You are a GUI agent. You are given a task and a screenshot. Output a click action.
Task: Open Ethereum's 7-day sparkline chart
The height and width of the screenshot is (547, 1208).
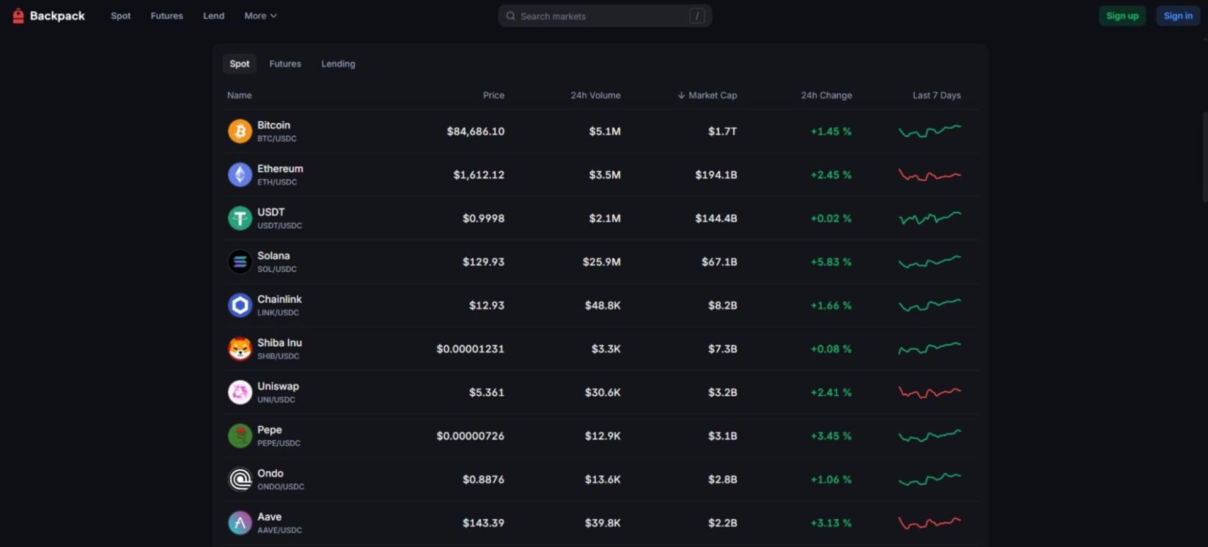(x=929, y=175)
